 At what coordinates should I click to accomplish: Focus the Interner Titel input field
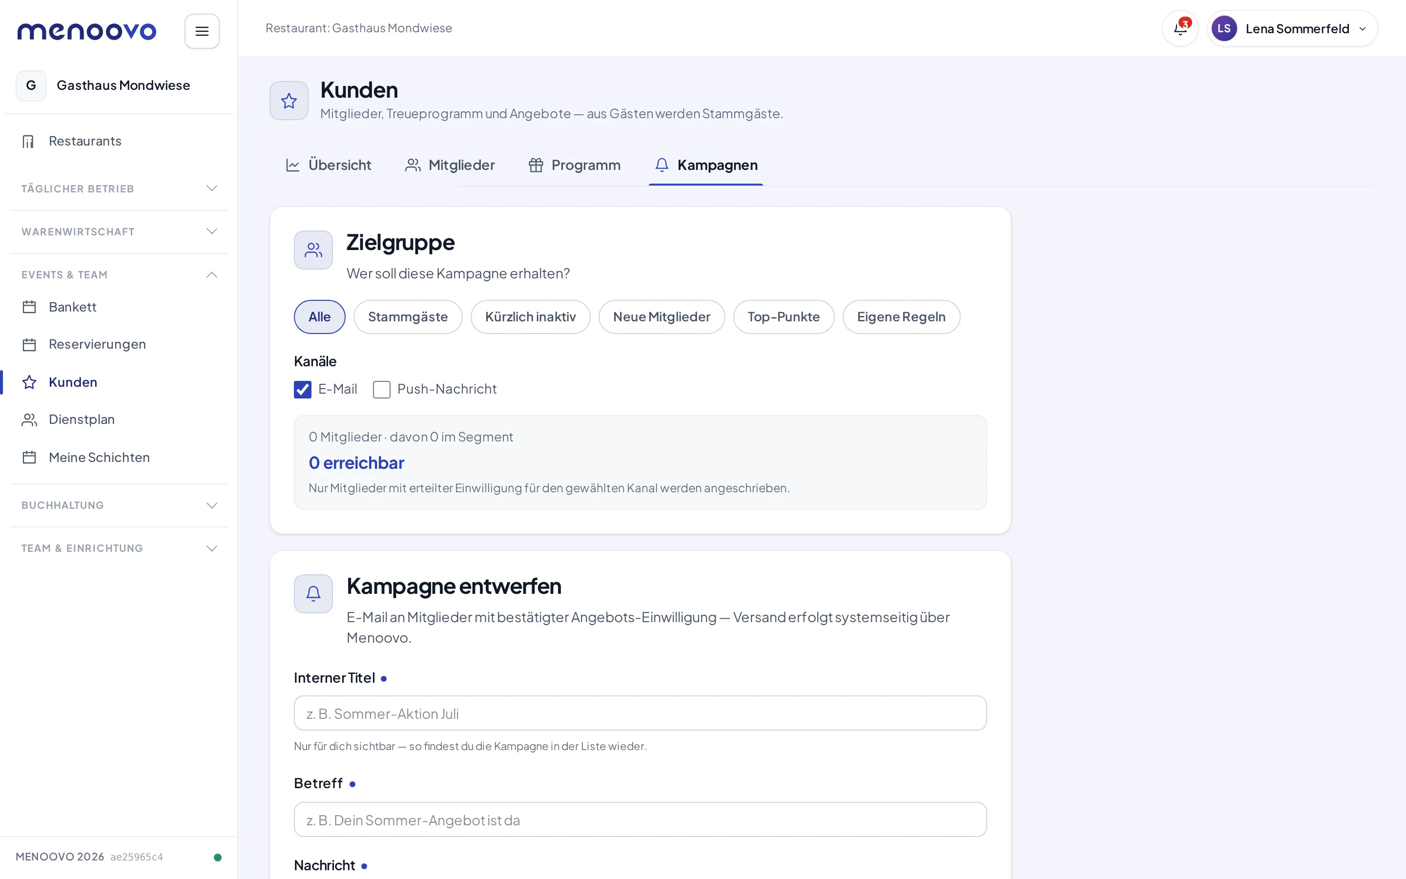click(x=640, y=713)
